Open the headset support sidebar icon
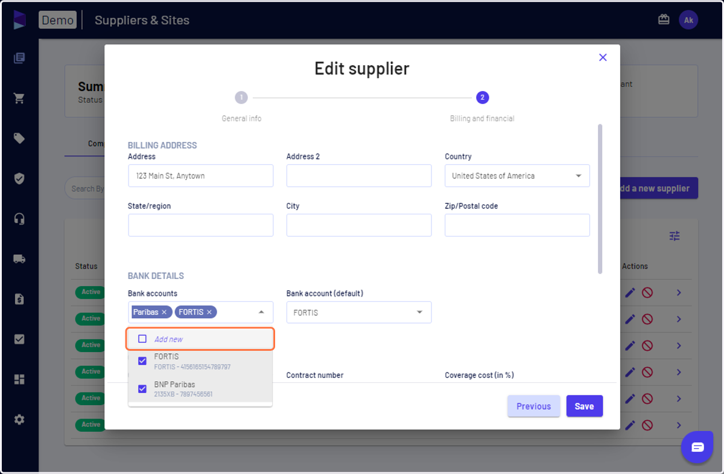 [19, 219]
